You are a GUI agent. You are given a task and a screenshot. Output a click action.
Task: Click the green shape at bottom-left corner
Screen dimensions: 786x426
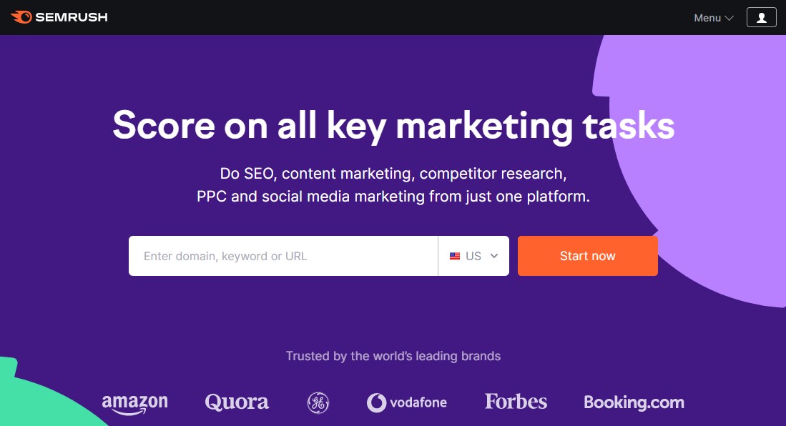[36, 400]
